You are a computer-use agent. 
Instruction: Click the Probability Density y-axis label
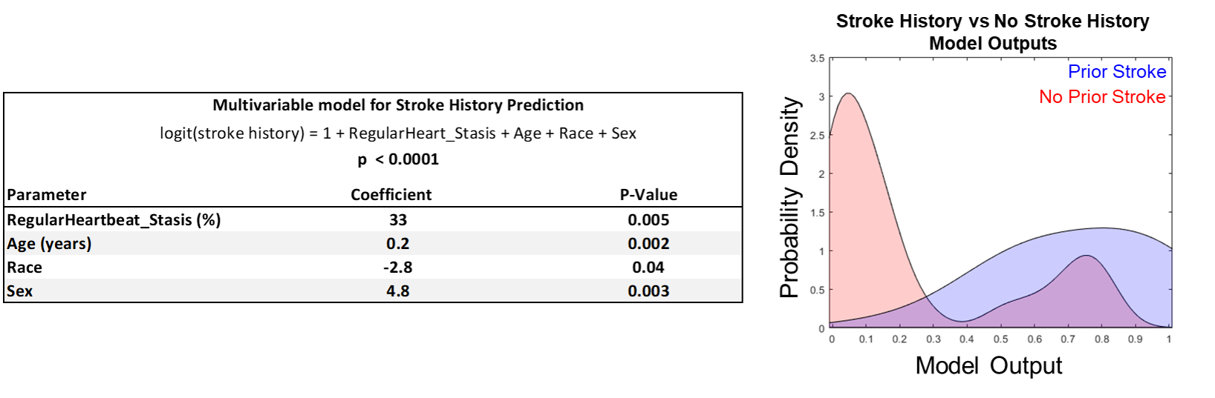pyautogui.click(x=789, y=198)
